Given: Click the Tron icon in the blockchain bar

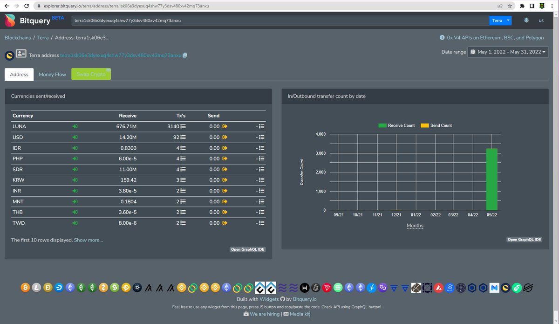Looking at the screenshot, I should (x=327, y=288).
